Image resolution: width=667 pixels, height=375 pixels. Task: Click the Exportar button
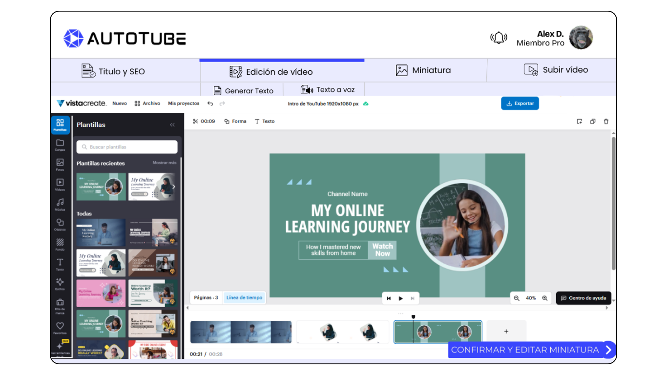coord(520,104)
